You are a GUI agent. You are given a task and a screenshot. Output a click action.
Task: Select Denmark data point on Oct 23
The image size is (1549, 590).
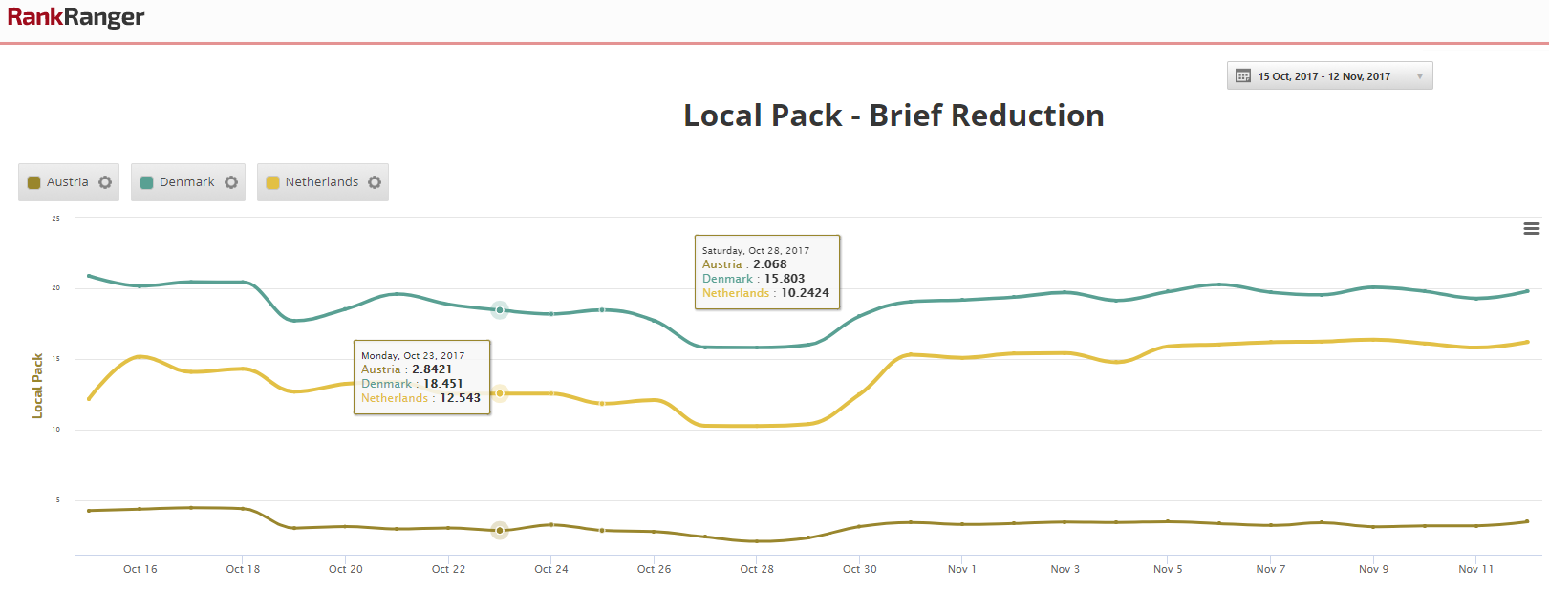[500, 310]
